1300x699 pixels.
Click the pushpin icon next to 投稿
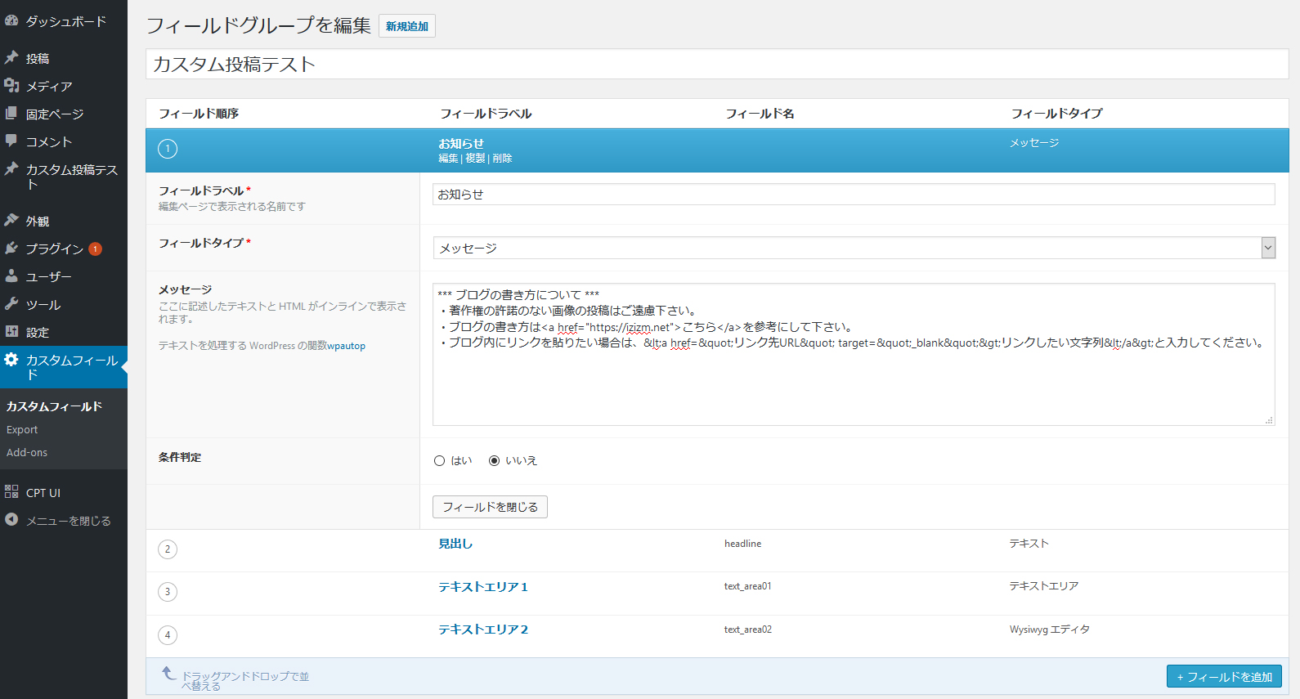11,58
